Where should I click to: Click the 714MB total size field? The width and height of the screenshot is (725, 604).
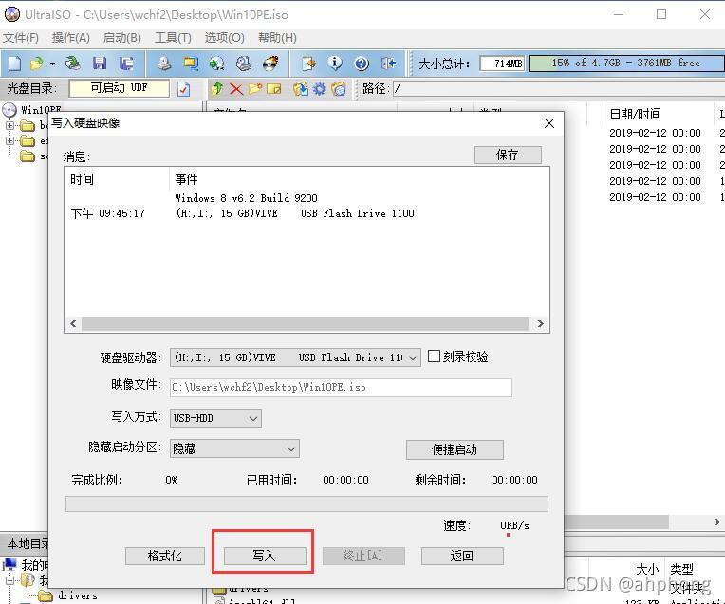[502, 64]
